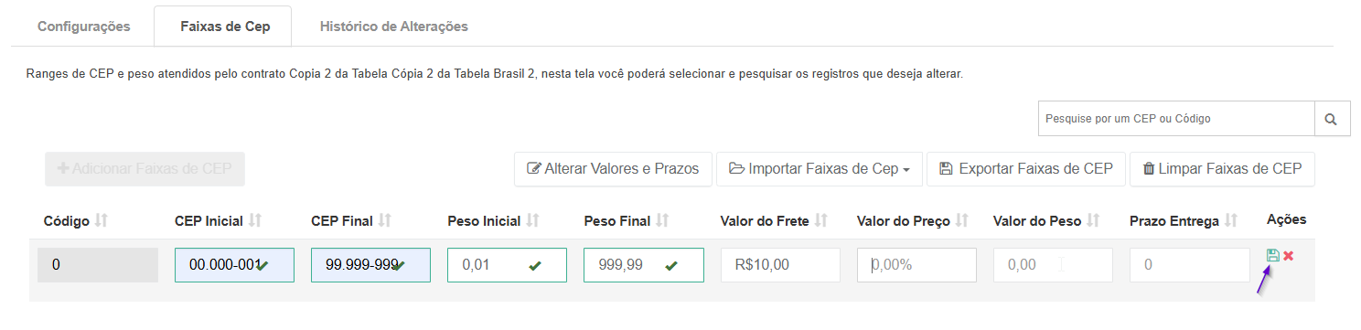Switch to the Configurações tab

[x=84, y=27]
